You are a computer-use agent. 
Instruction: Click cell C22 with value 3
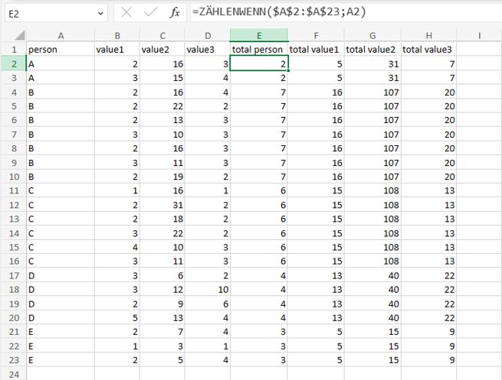pyautogui.click(x=162, y=346)
